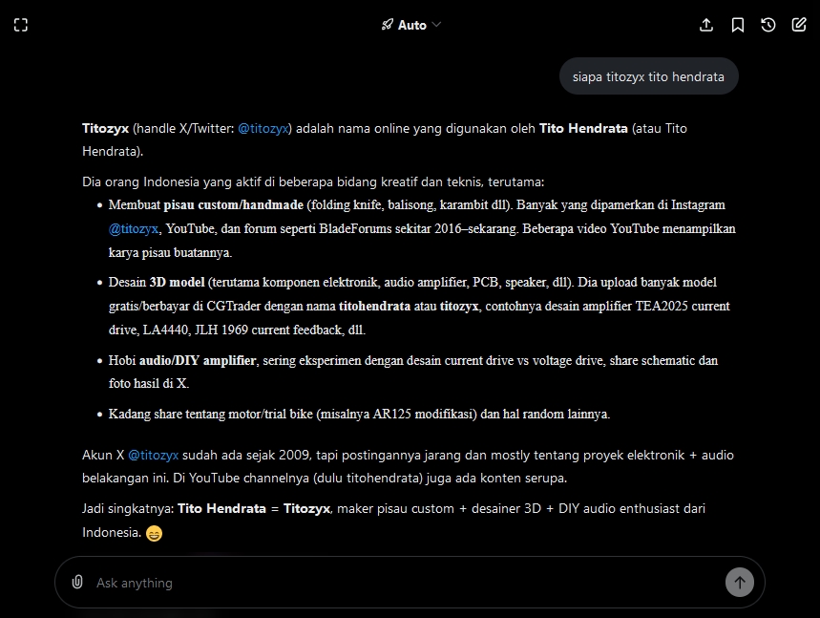The width and height of the screenshot is (820, 618).
Task: Open the @titozyx link in first paragraph
Action: point(263,128)
